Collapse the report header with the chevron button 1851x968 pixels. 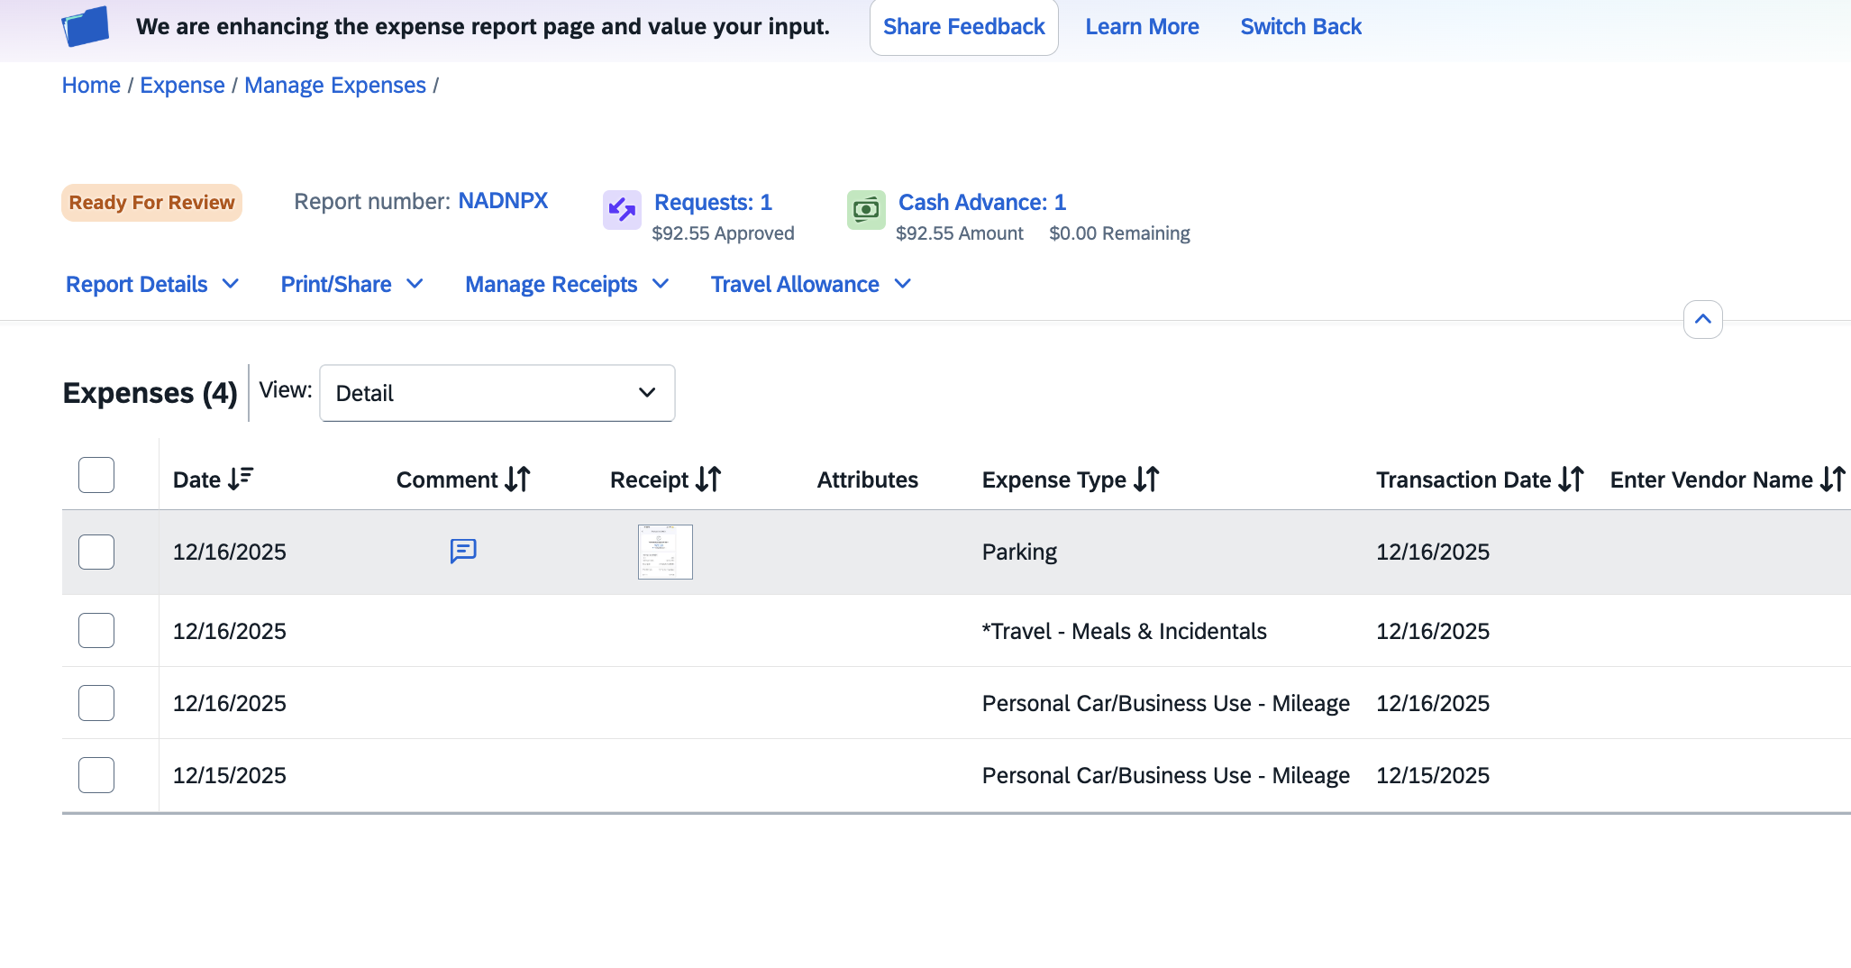(x=1702, y=319)
